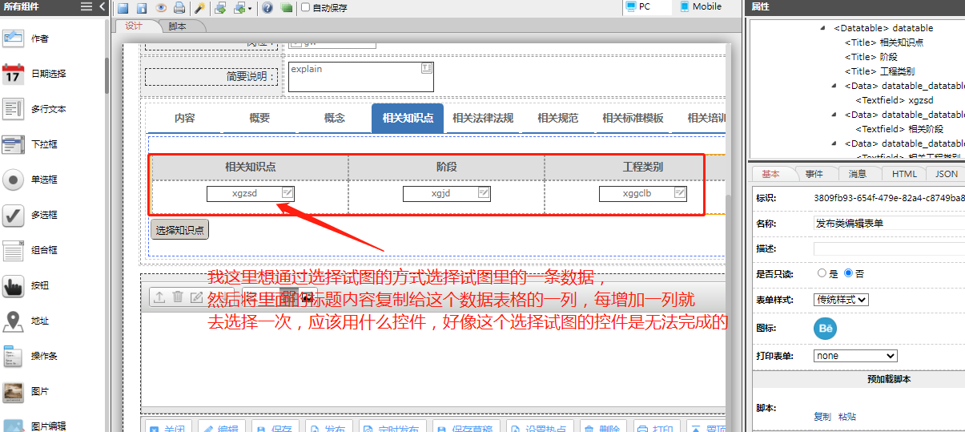Collapse the Data node above Textfield xgzsd
Viewport: 965px width, 432px height.
coord(834,86)
